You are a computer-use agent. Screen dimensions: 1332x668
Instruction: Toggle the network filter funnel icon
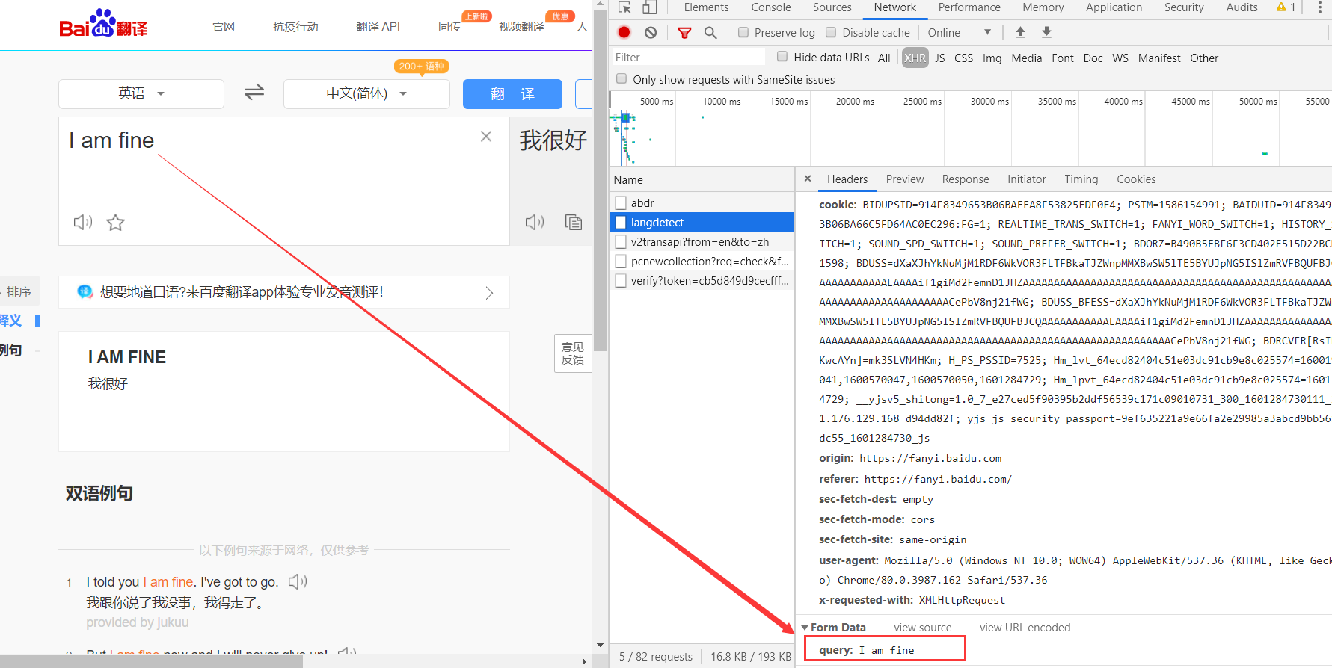[684, 32]
